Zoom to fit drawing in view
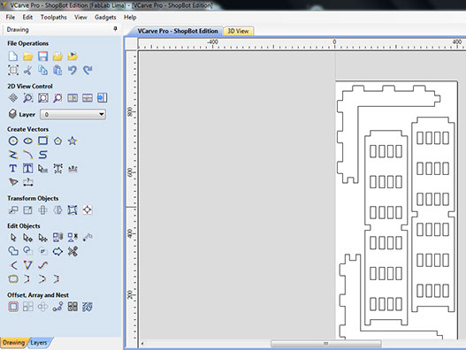The image size is (466, 350). [42, 98]
